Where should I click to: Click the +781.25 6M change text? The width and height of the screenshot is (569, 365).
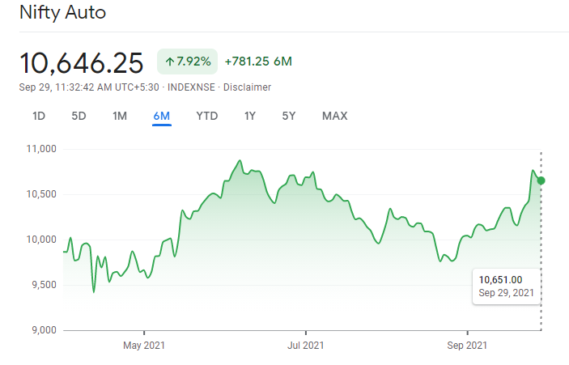[258, 62]
